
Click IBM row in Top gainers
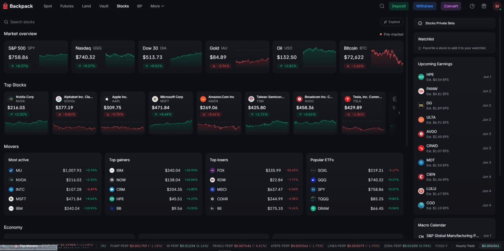[x=154, y=170]
